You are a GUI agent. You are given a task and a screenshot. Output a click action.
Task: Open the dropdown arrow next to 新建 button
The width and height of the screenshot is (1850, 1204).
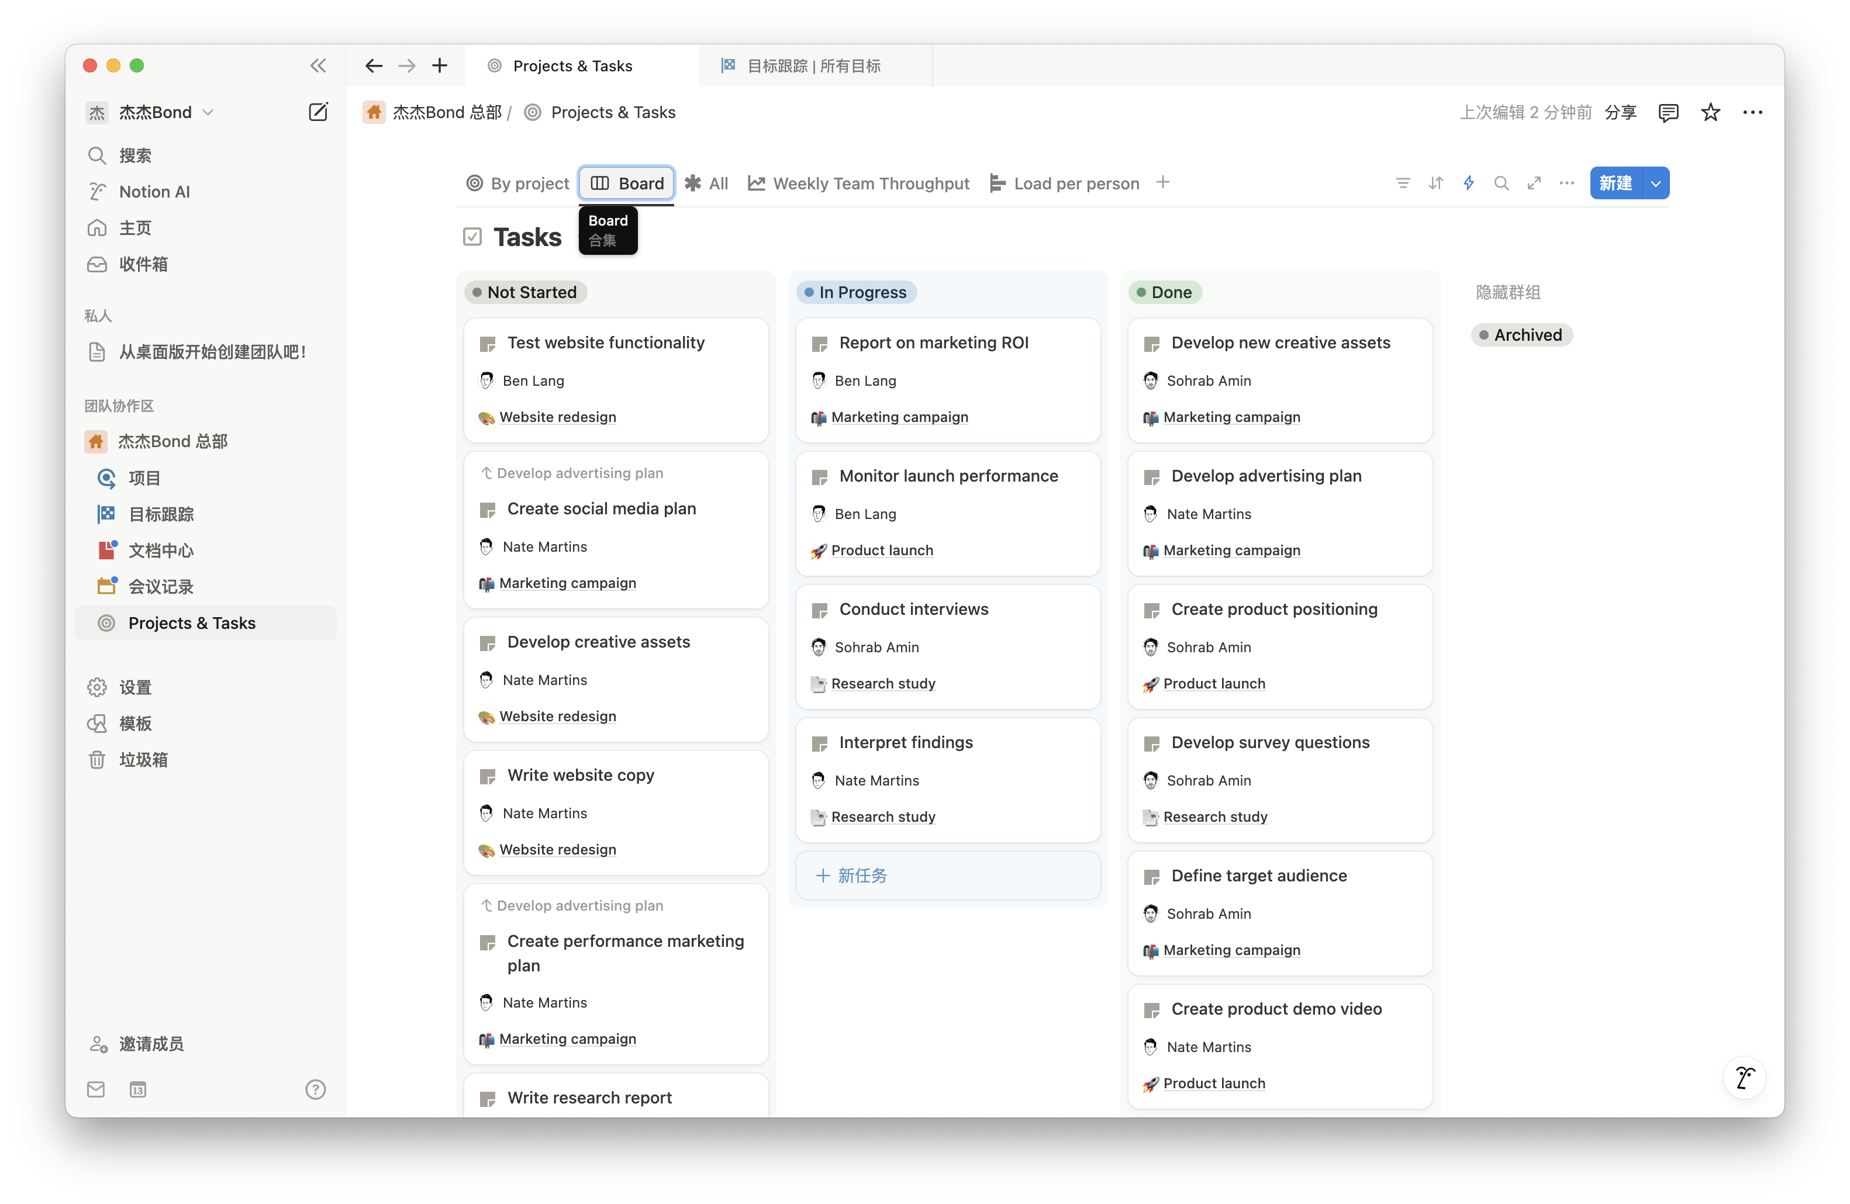tap(1656, 184)
